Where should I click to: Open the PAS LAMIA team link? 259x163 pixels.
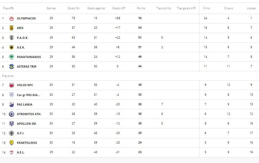coord(24,104)
